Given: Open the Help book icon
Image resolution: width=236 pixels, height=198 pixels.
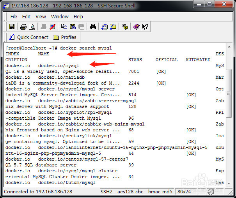Looking at the screenshot, I should pyautogui.click(x=137, y=27).
